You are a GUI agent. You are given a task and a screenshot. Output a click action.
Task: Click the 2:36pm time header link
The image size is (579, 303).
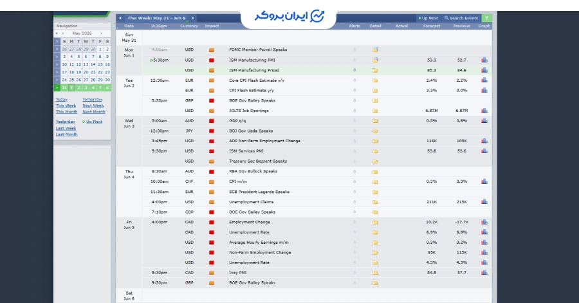pos(159,26)
